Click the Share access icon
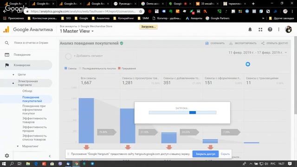Image resolution: width=297 pixels, height=167 pixels. 263,43
